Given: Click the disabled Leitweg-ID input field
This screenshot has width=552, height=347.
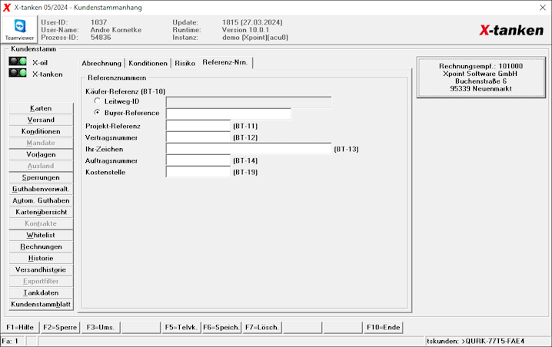Looking at the screenshot, I should click(248, 102).
